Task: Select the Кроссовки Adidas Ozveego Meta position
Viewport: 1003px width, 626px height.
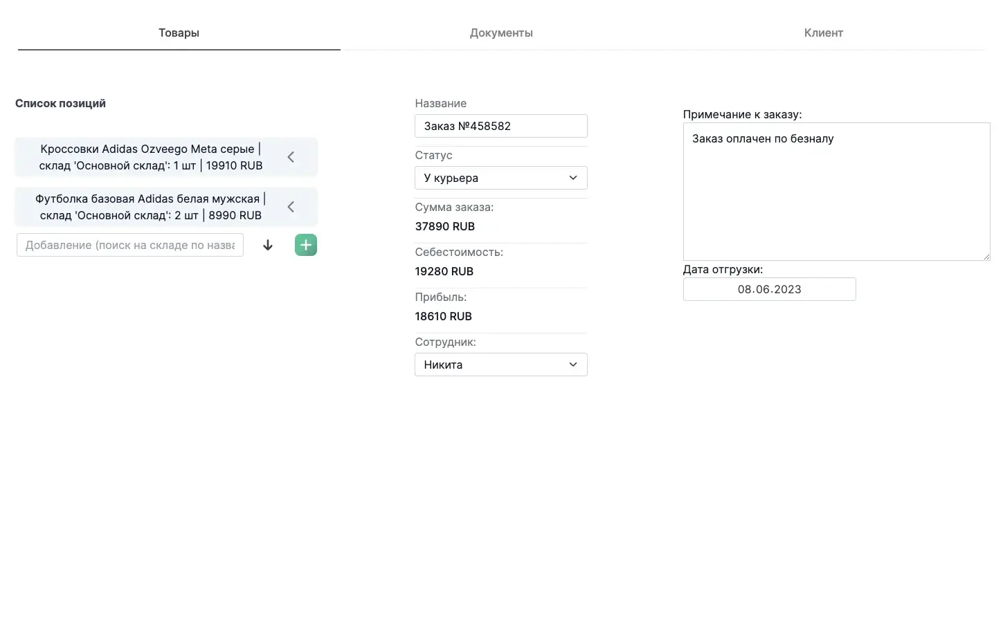Action: (x=150, y=157)
